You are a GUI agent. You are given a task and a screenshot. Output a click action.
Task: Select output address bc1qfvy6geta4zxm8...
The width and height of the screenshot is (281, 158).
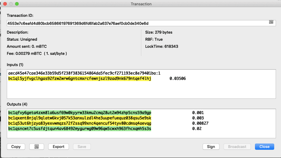(x=80, y=113)
